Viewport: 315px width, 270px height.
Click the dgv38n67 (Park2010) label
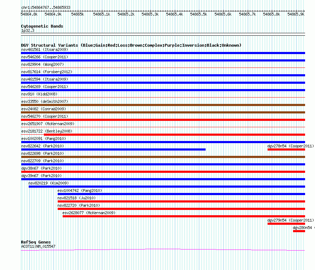pyautogui.click(x=41, y=168)
